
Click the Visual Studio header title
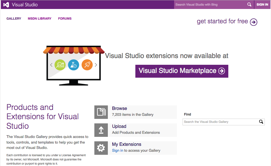tap(25, 5)
